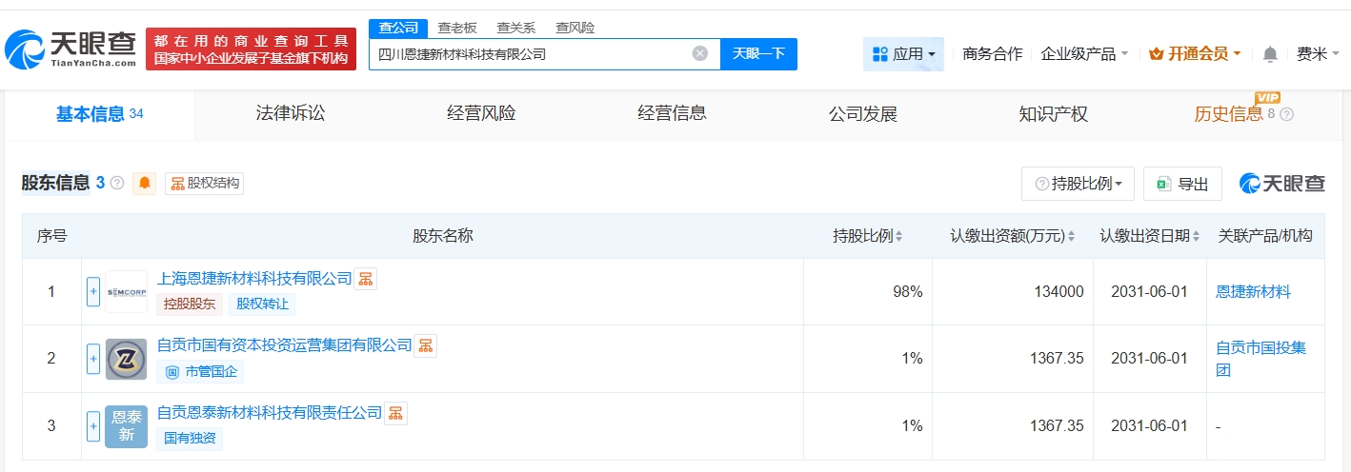The image size is (1351, 472).
Task: Open 自贡恩泰新材料科技有限责任公司 link
Action: click(x=270, y=413)
